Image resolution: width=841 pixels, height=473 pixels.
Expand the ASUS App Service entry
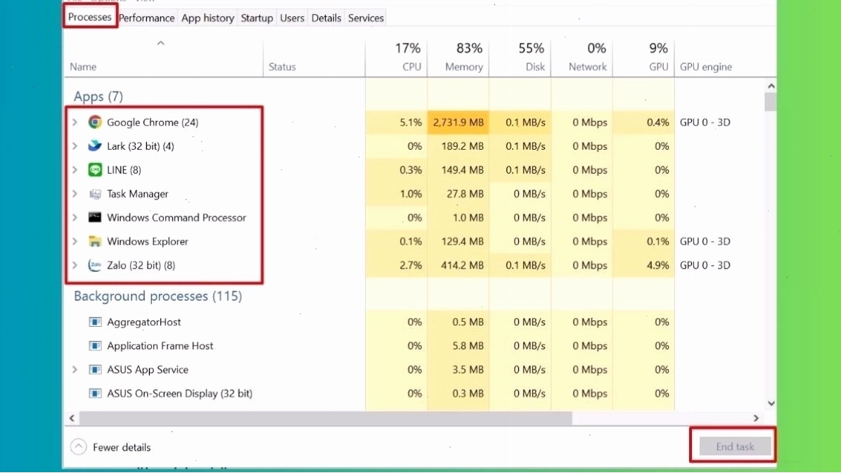tap(75, 370)
